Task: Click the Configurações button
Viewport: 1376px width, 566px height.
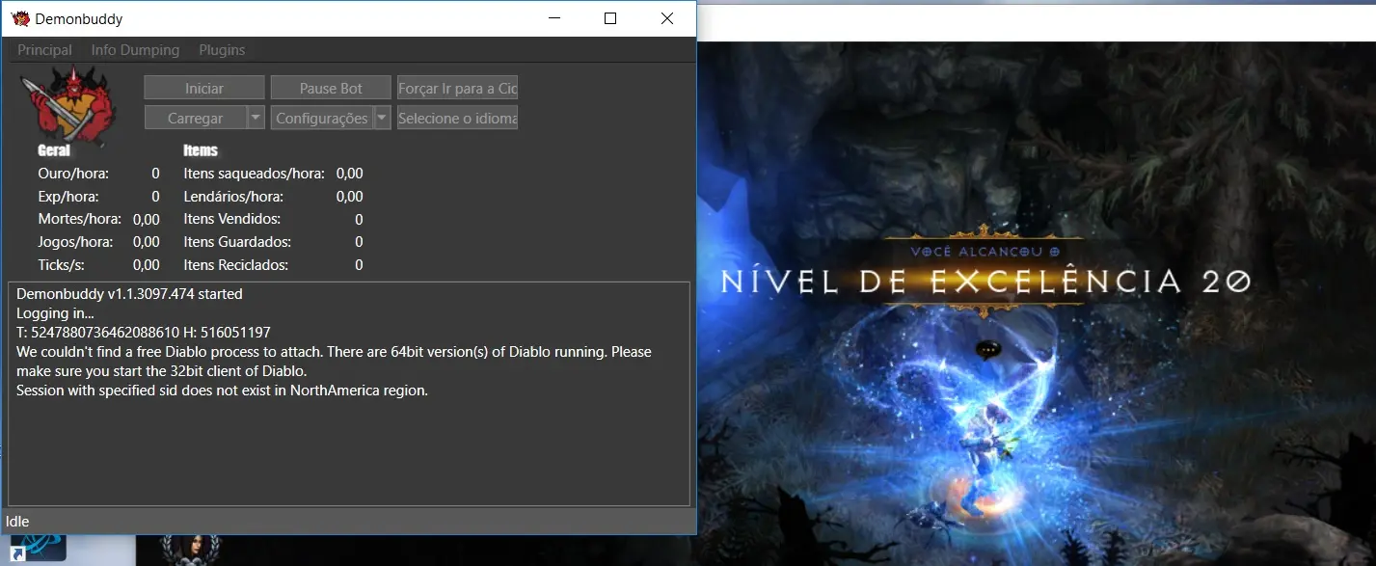Action: (321, 118)
